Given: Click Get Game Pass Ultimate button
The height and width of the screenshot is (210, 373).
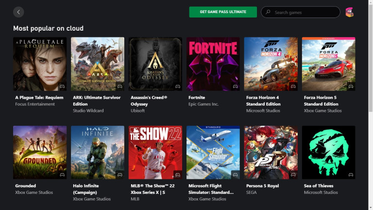Looking at the screenshot, I should coord(223,12).
